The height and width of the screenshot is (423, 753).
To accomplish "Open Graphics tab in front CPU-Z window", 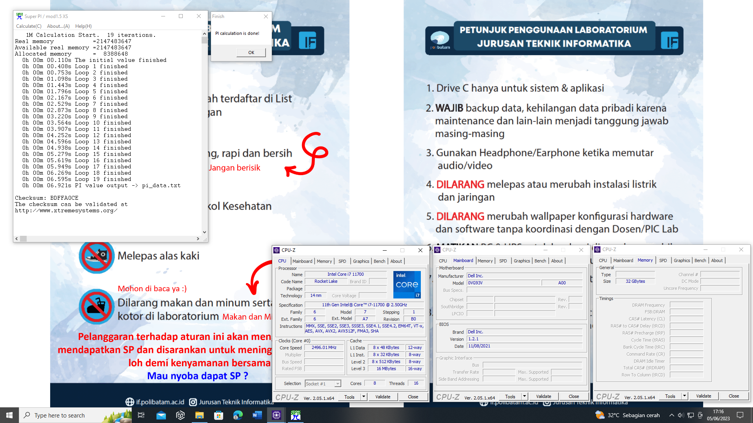I will point(361,261).
